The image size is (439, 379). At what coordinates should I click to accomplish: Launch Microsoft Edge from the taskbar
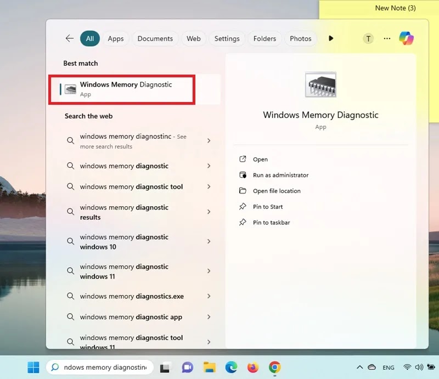pos(231,367)
